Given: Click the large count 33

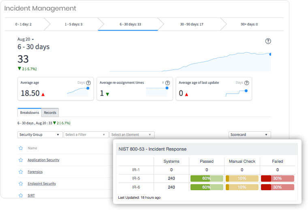Looking at the screenshot, I should 23,59.
